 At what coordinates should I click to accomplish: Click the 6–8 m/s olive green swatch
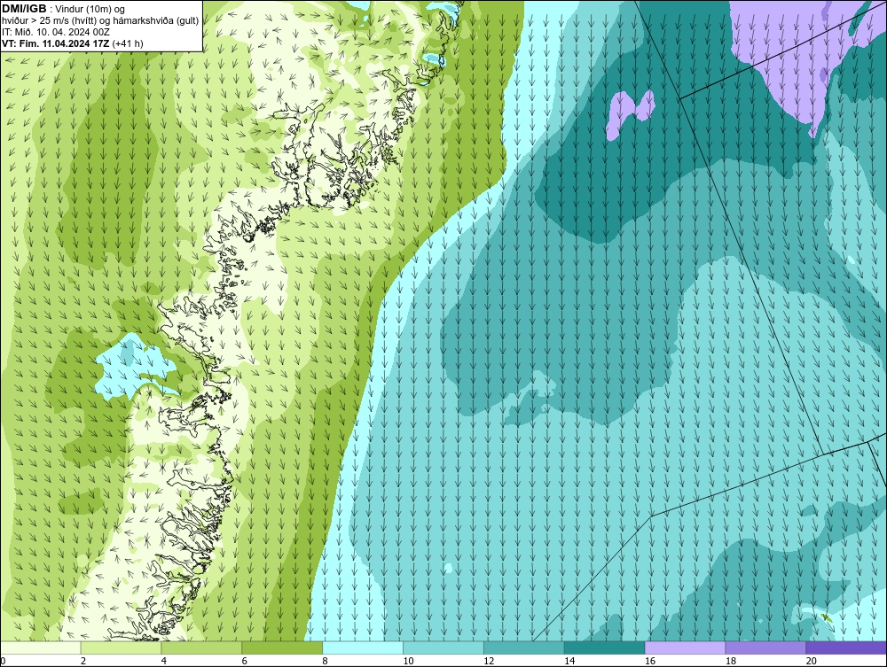point(282,648)
